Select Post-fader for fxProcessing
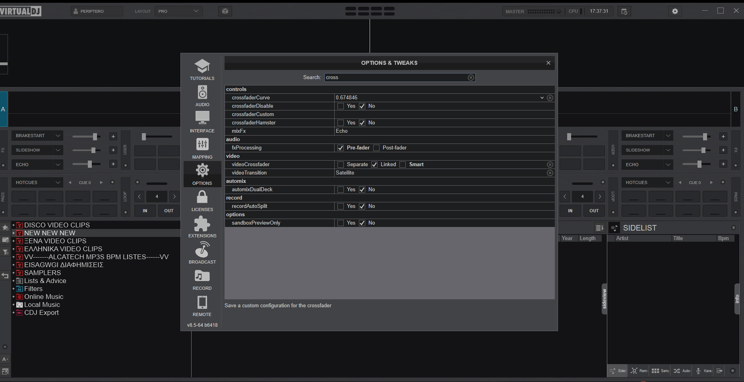 click(376, 148)
